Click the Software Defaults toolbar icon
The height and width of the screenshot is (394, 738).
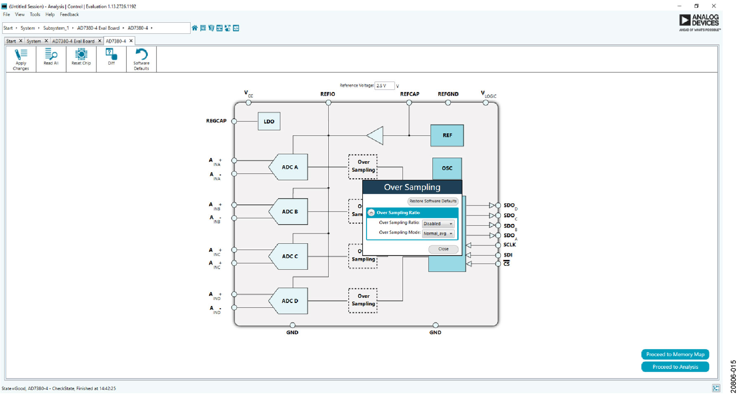click(141, 59)
